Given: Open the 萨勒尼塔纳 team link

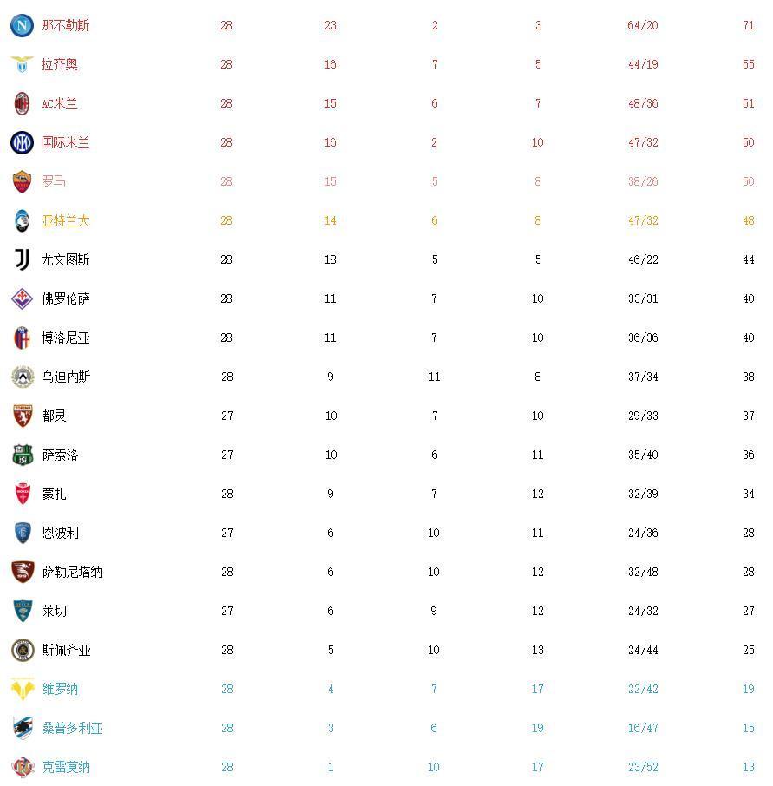Looking at the screenshot, I should pos(71,572).
